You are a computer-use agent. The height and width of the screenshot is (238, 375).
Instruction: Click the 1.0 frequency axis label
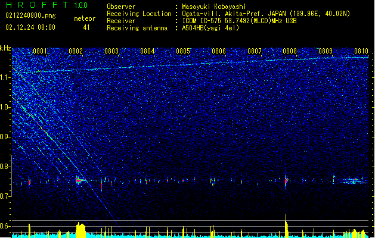pos(5,107)
